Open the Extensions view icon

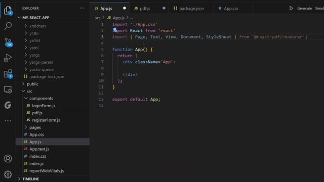click(8, 74)
